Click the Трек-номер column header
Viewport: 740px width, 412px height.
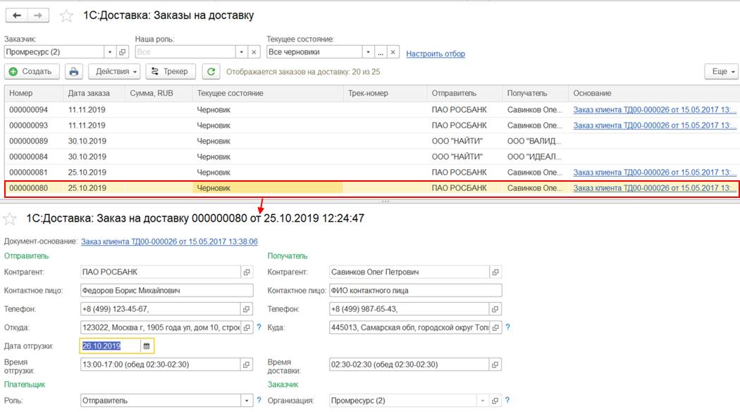tap(385, 94)
